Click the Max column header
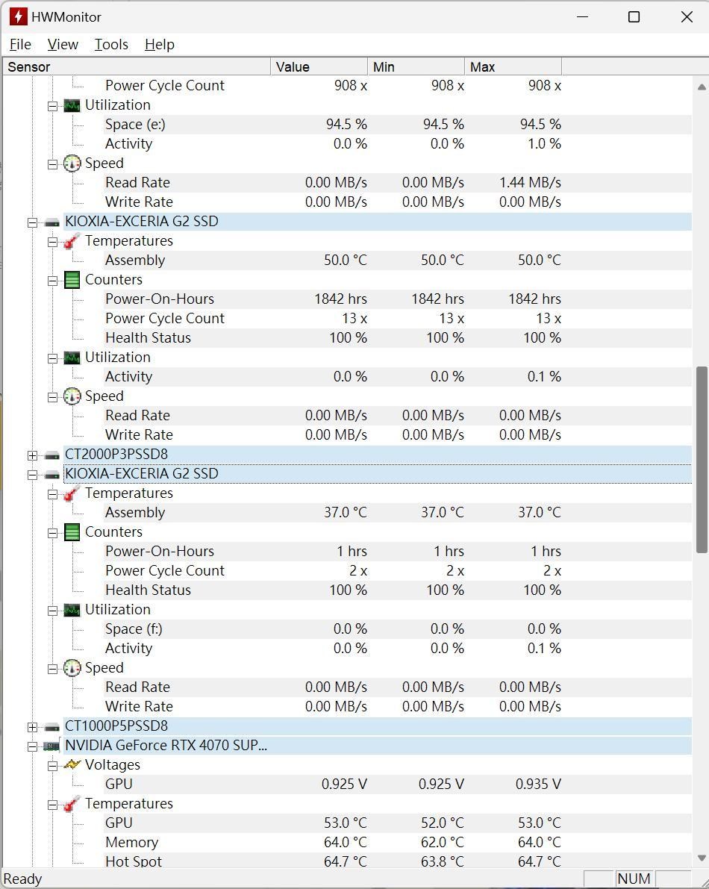 tap(511, 66)
